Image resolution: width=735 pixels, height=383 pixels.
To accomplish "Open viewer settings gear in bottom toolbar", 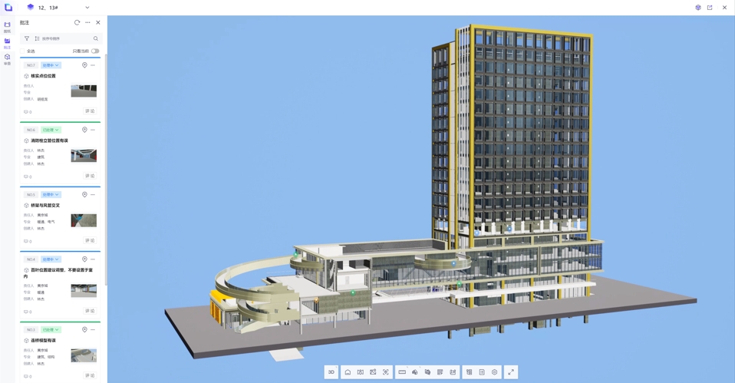I will point(495,372).
